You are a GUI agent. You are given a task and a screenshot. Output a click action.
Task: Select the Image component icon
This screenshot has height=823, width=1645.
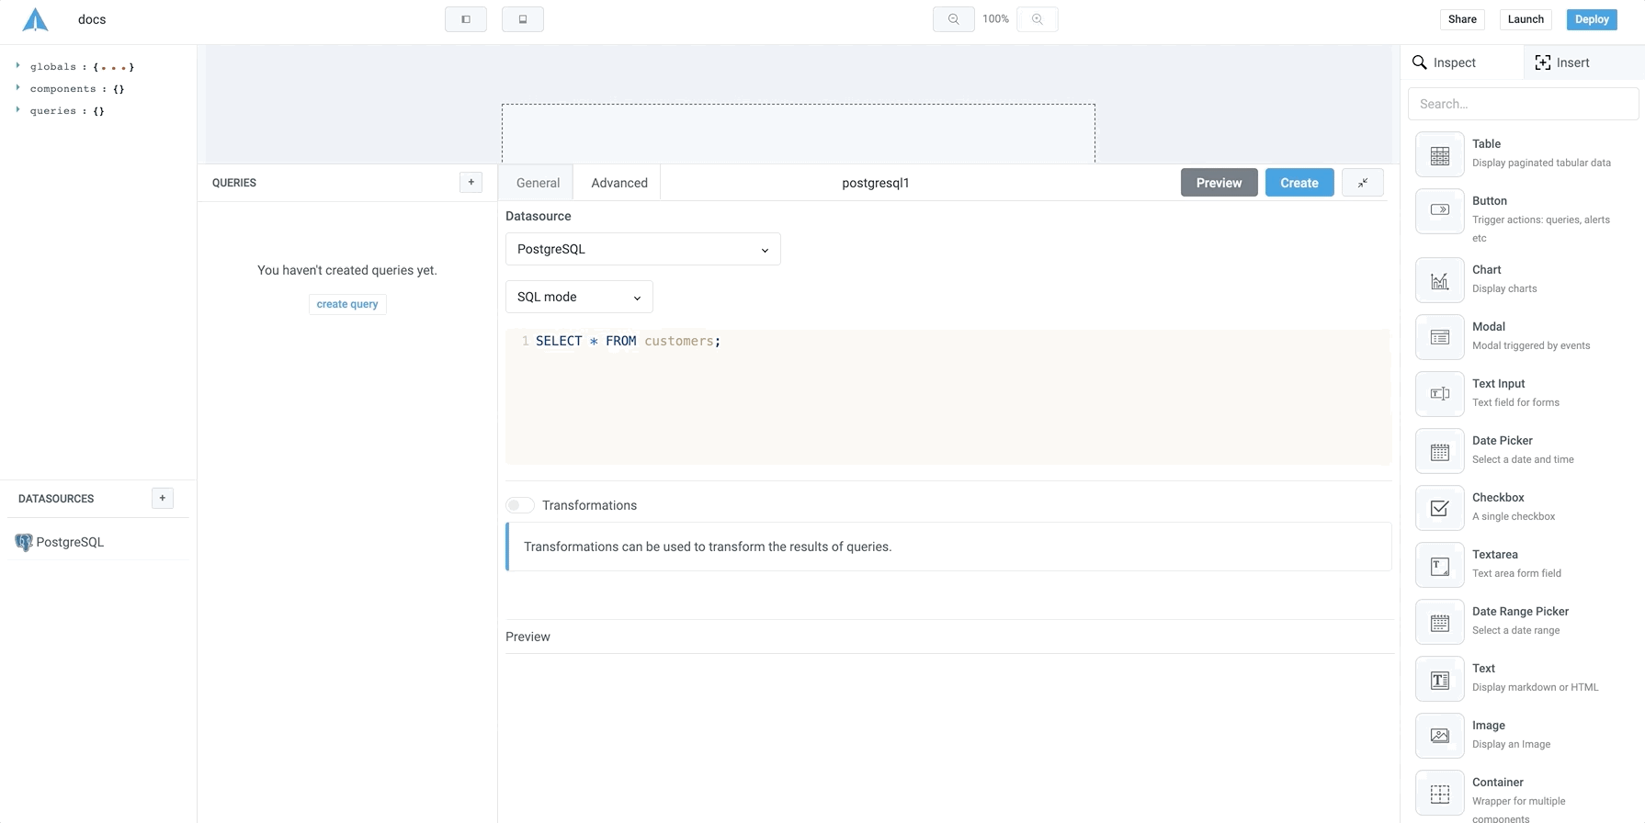click(x=1439, y=737)
